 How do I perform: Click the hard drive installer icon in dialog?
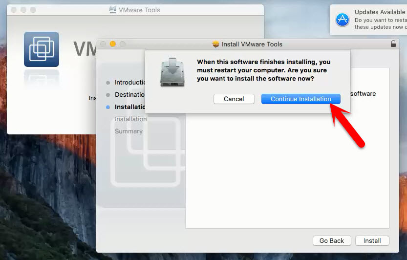172,72
